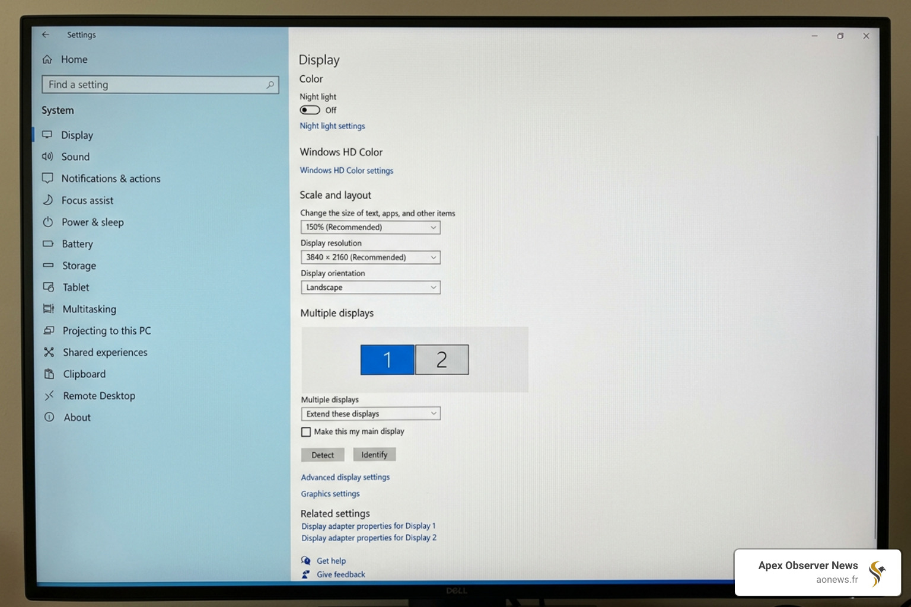The width and height of the screenshot is (911, 607).
Task: Check Make this my main display
Action: click(x=306, y=432)
